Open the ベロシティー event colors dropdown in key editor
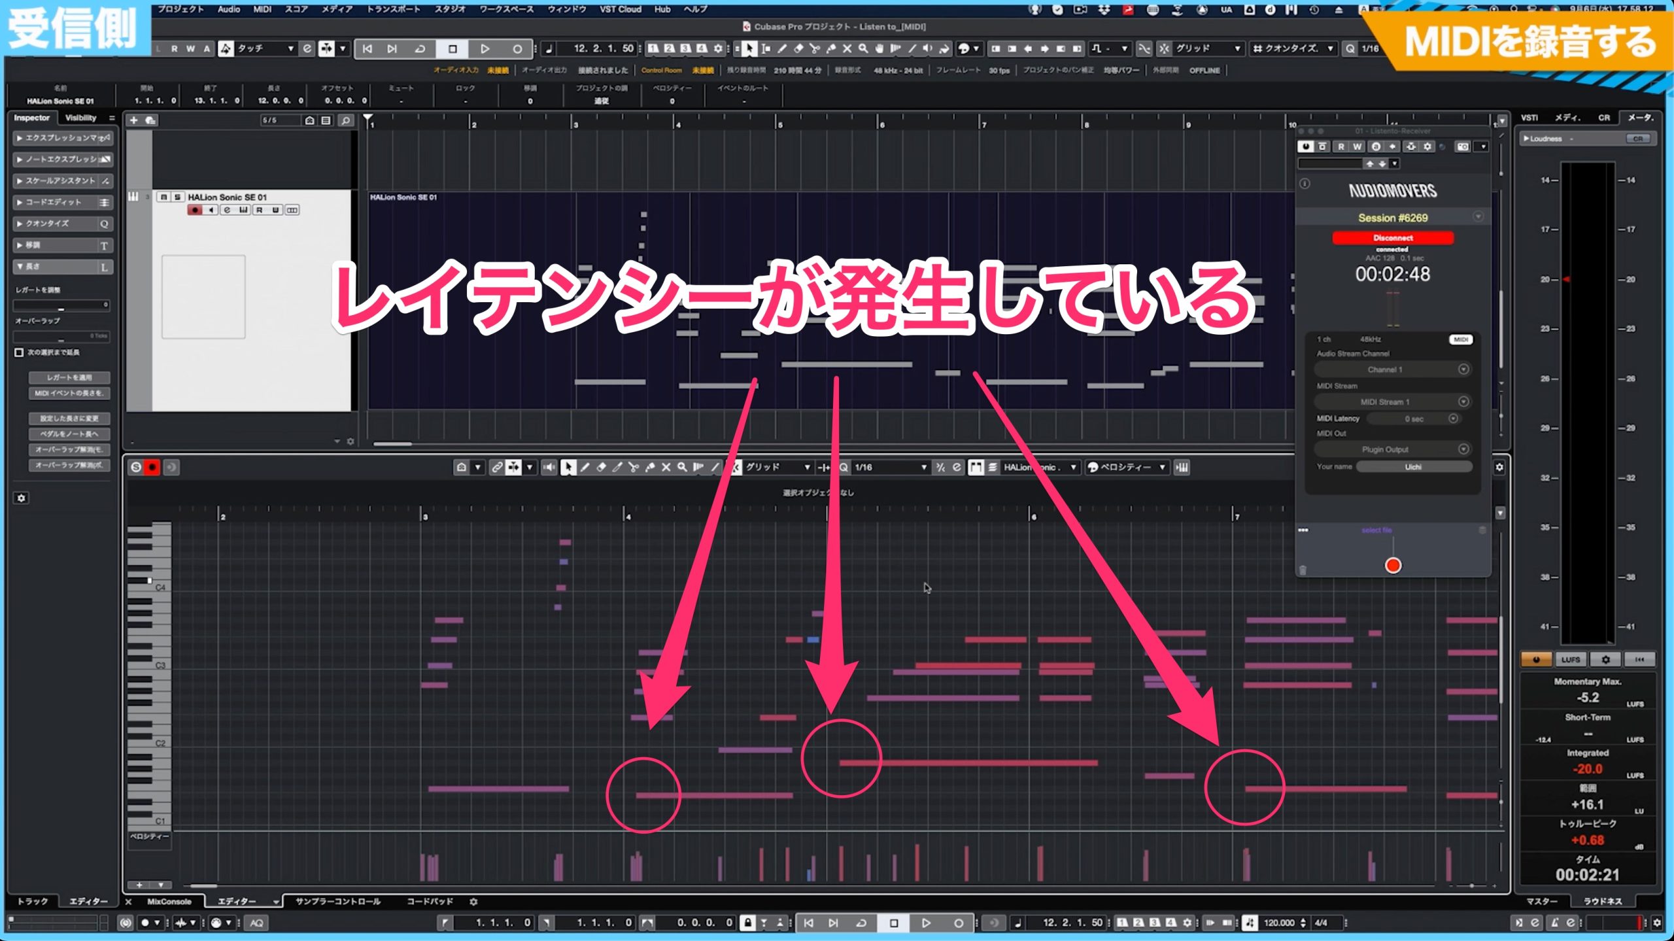This screenshot has height=941, width=1674. (x=1127, y=467)
